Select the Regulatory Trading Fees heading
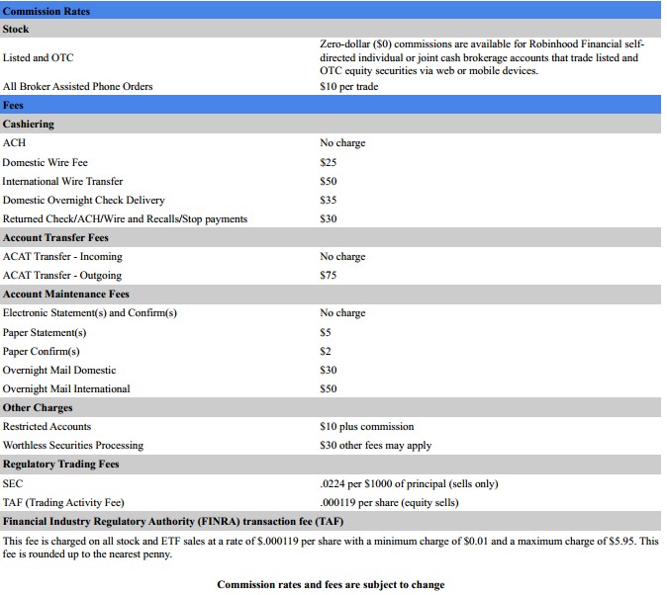 pos(60,465)
